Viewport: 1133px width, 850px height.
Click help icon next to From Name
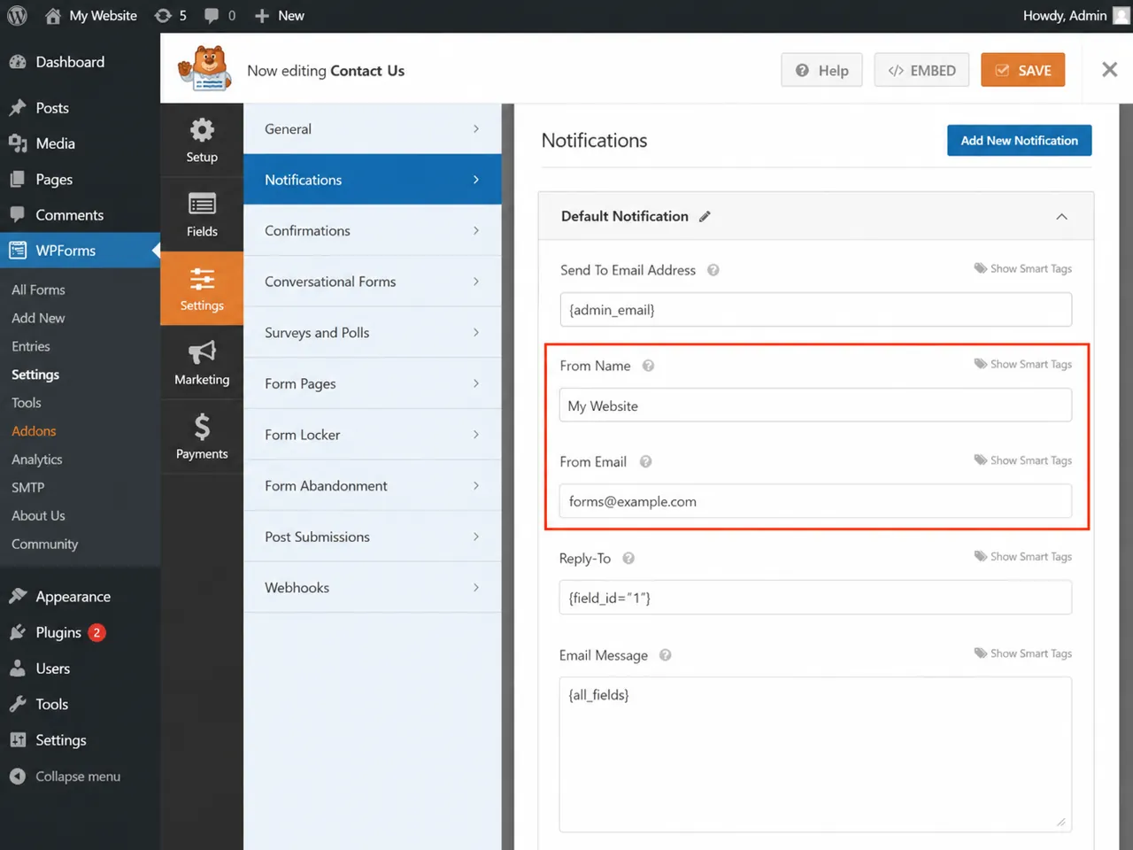point(648,366)
